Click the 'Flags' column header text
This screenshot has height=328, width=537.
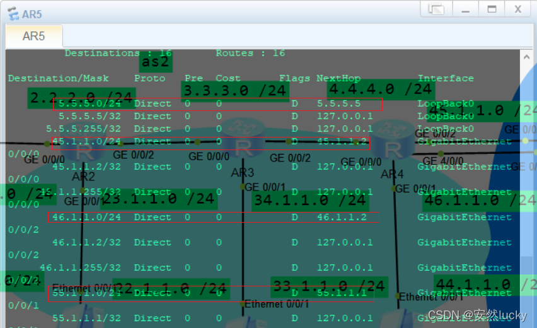point(294,78)
